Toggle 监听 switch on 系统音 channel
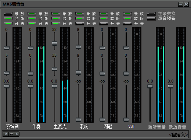The width and height of the screenshot is (191, 140). 8,19
